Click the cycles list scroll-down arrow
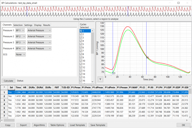Image resolution: width=192 pixels, height=128 pixels. tap(92, 81)
